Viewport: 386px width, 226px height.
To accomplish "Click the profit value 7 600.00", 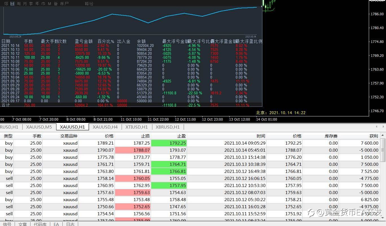I will pyautogui.click(x=370, y=143).
